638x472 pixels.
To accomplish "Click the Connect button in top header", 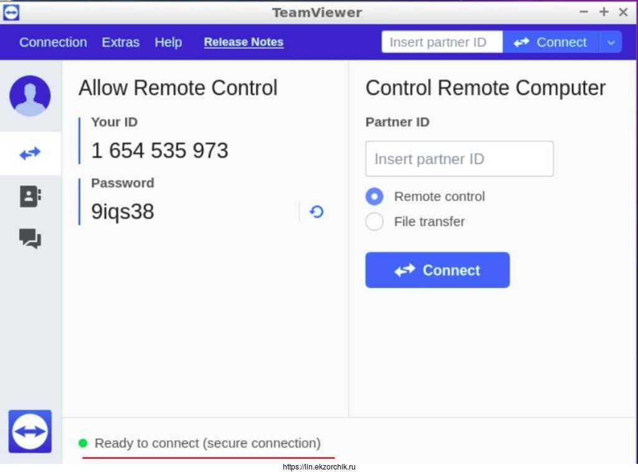I will 550,42.
